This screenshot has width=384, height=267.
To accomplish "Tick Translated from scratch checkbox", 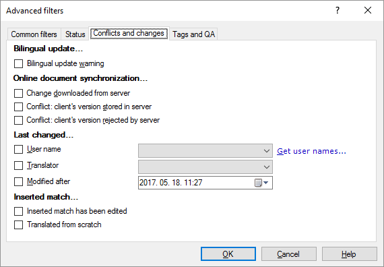I will tap(19, 225).
